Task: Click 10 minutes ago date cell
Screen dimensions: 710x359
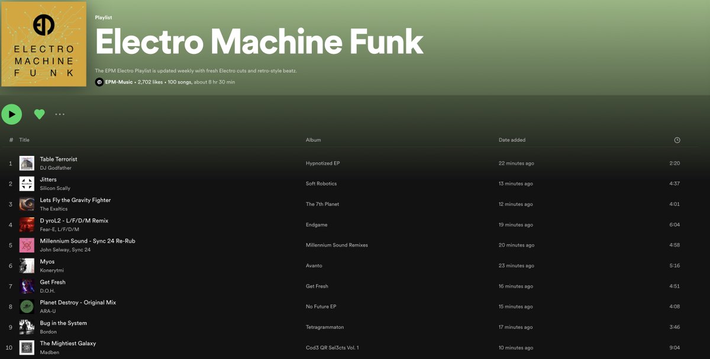Action: point(517,348)
